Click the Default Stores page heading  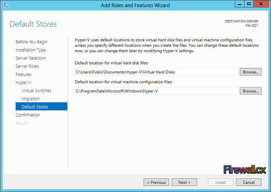coord(33,24)
